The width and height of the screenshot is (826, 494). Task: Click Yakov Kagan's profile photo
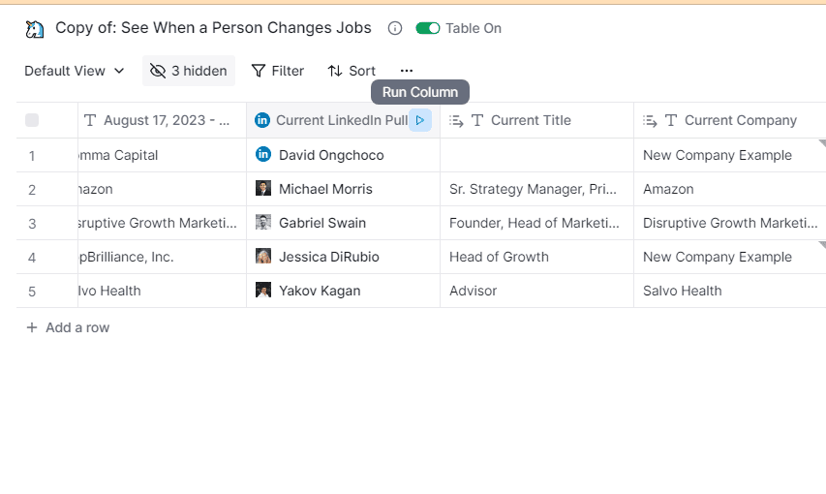[263, 291]
